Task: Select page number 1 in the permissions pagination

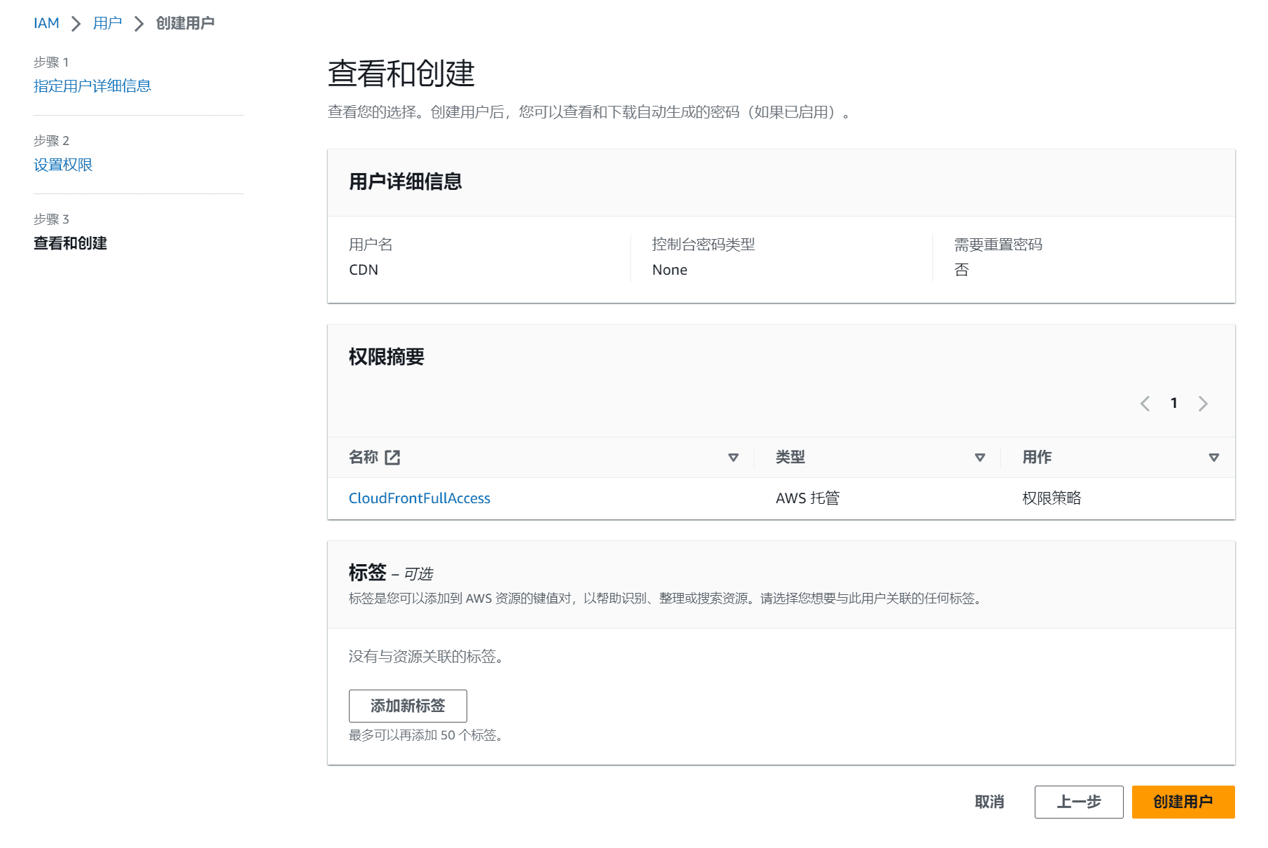Action: coord(1173,403)
